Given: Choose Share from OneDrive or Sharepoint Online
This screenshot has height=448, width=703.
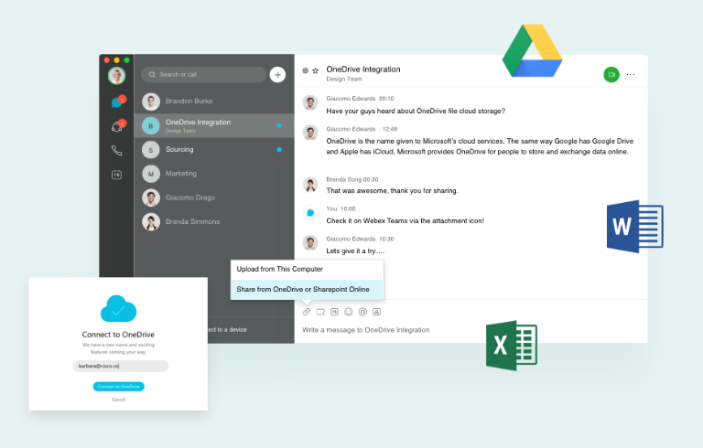Looking at the screenshot, I should pyautogui.click(x=307, y=290).
